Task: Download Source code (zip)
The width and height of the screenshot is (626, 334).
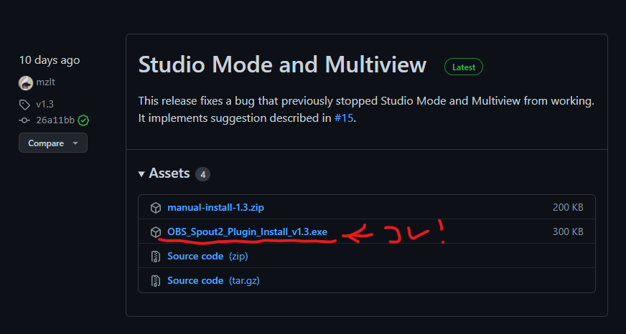Action: pos(207,257)
